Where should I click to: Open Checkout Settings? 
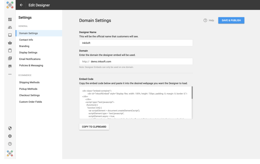(x=29, y=95)
